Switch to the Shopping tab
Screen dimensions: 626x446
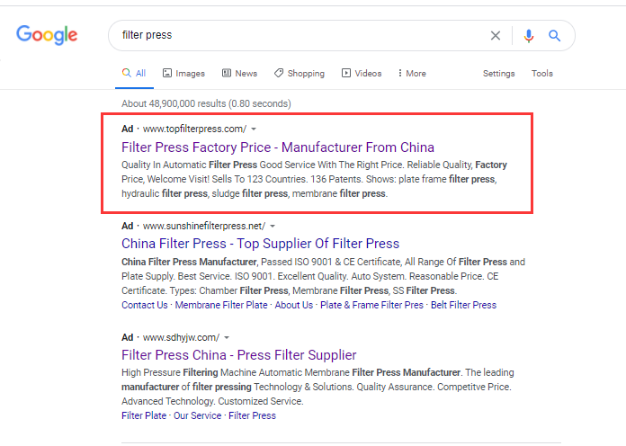pyautogui.click(x=300, y=73)
